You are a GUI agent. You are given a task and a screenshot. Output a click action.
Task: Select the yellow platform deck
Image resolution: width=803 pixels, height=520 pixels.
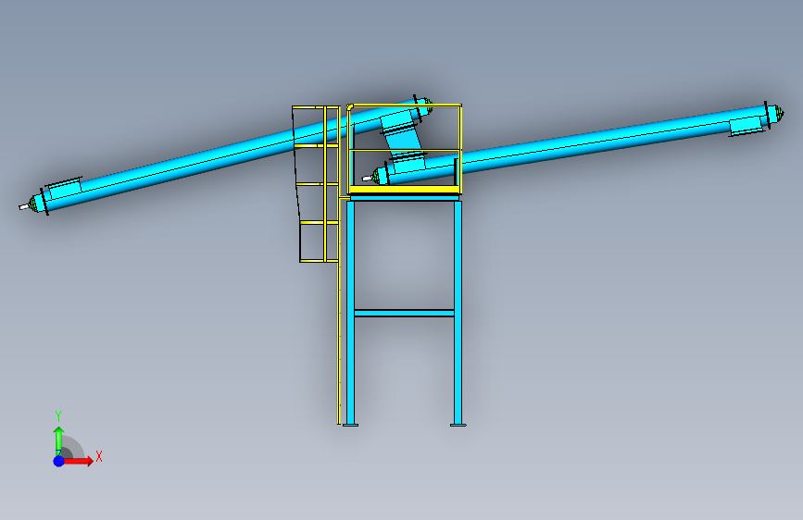point(405,191)
